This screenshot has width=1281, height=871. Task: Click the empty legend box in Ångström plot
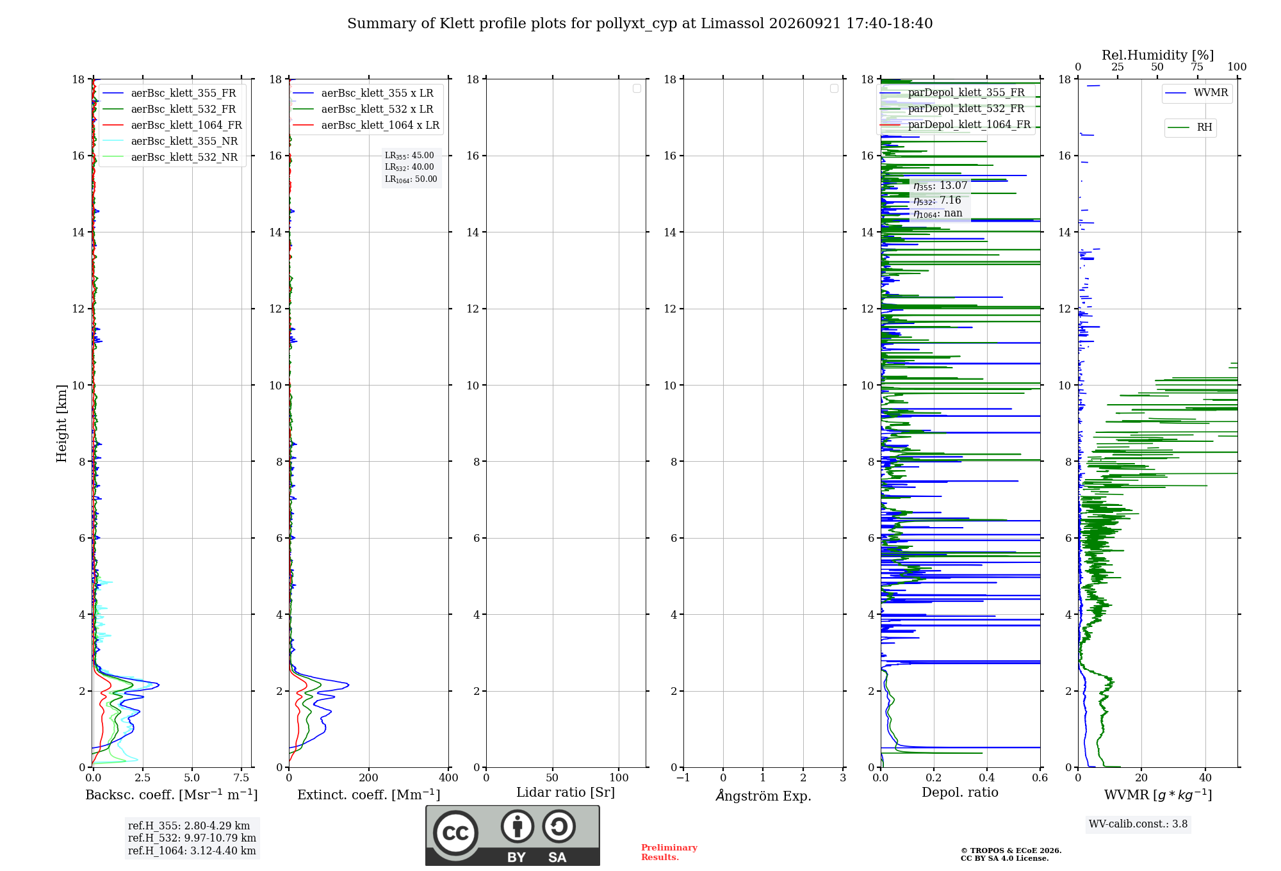click(x=834, y=88)
